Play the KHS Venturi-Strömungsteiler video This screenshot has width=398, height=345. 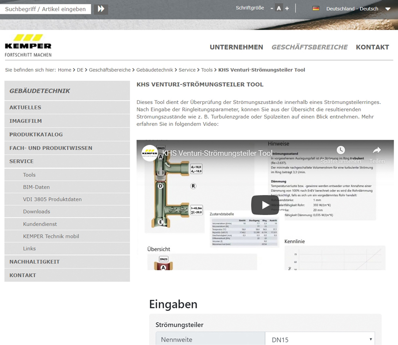coord(265,205)
